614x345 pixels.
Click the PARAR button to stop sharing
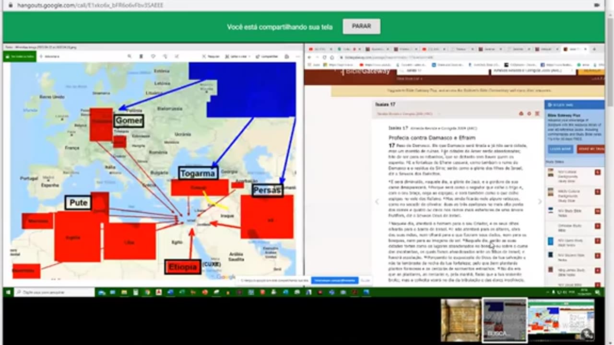pyautogui.click(x=361, y=26)
